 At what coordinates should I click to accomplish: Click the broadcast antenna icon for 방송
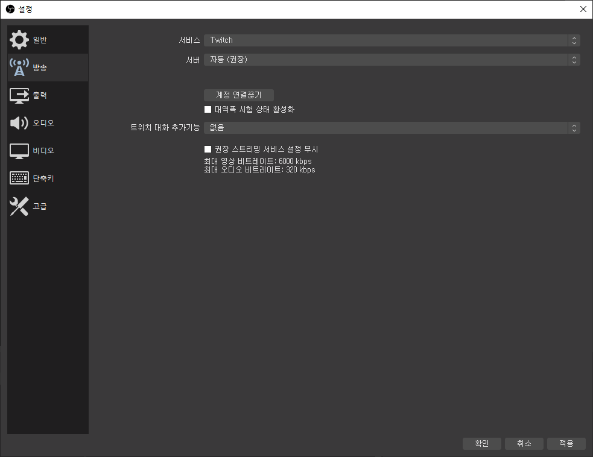click(19, 68)
